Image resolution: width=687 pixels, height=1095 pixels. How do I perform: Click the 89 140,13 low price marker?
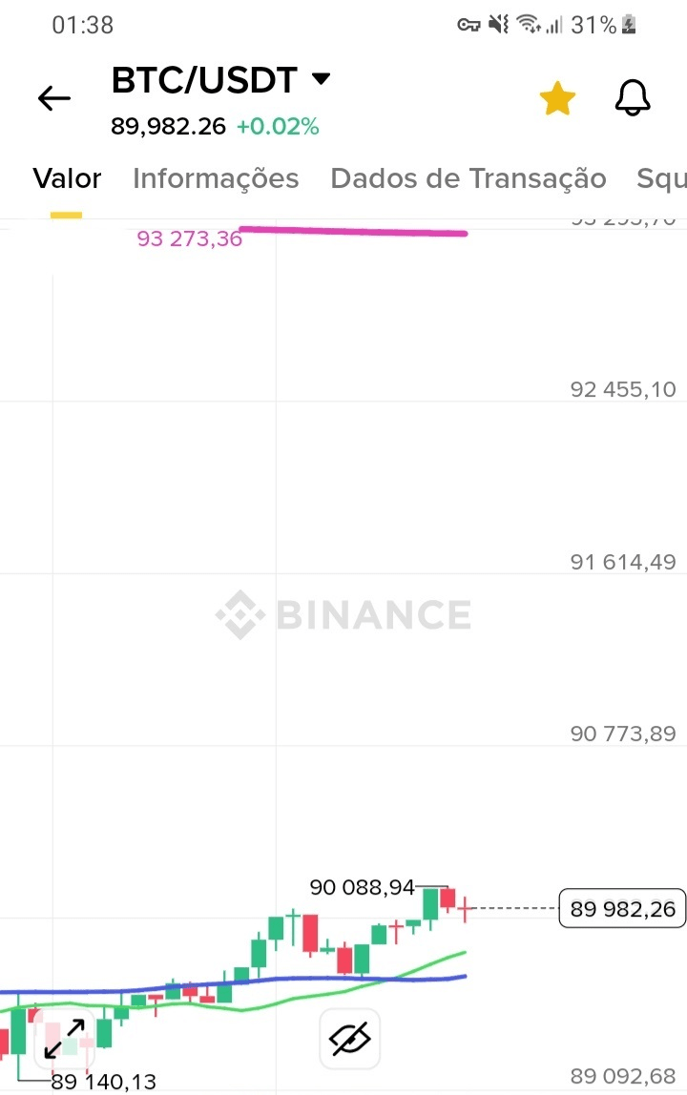click(x=103, y=1082)
